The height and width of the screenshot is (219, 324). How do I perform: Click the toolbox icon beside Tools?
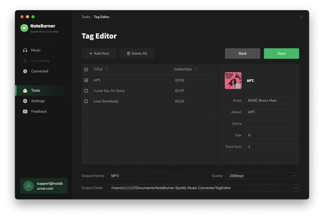(x=25, y=90)
